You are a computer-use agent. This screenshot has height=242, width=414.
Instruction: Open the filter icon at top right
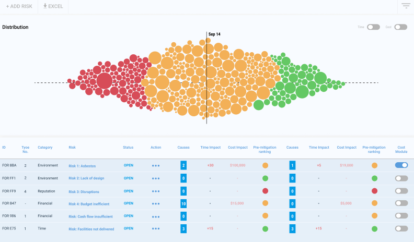406,6
